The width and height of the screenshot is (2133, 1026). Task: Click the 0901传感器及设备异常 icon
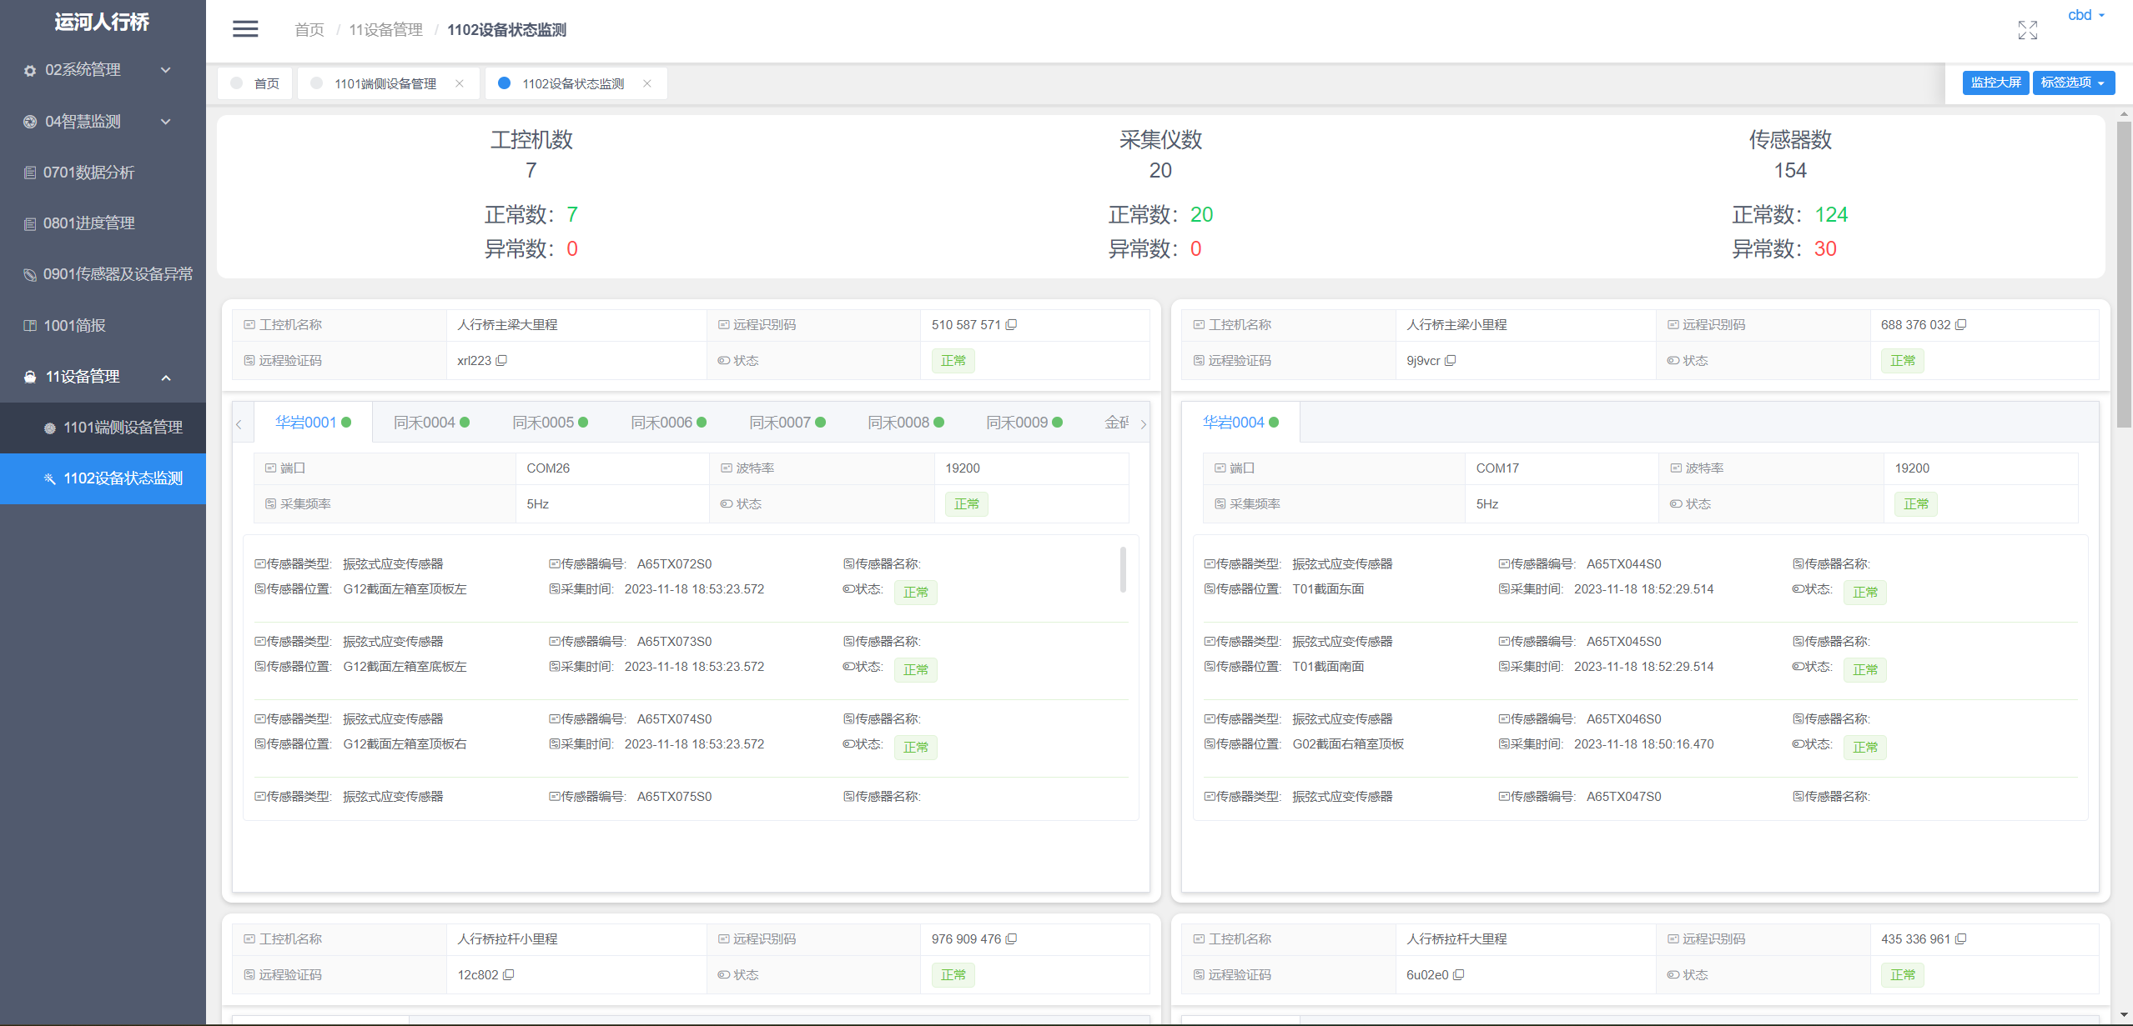pyautogui.click(x=30, y=274)
